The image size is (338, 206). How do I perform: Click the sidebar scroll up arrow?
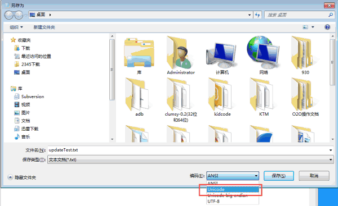(x=112, y=36)
